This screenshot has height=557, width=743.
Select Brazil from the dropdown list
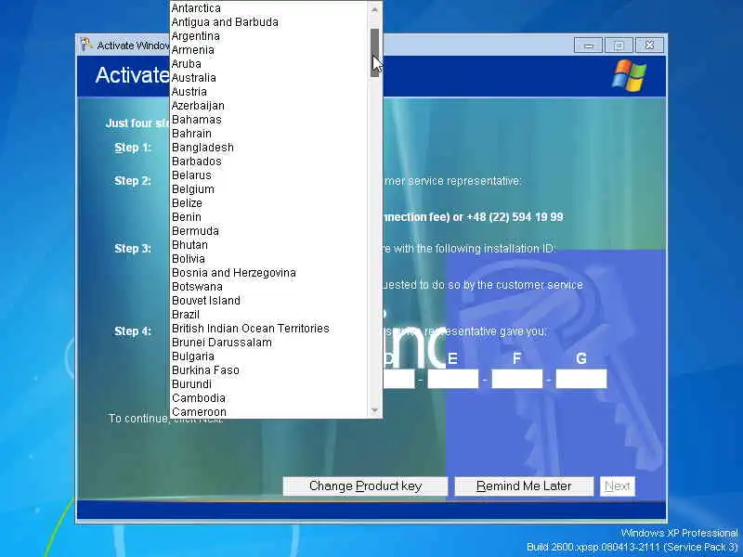[268, 315]
